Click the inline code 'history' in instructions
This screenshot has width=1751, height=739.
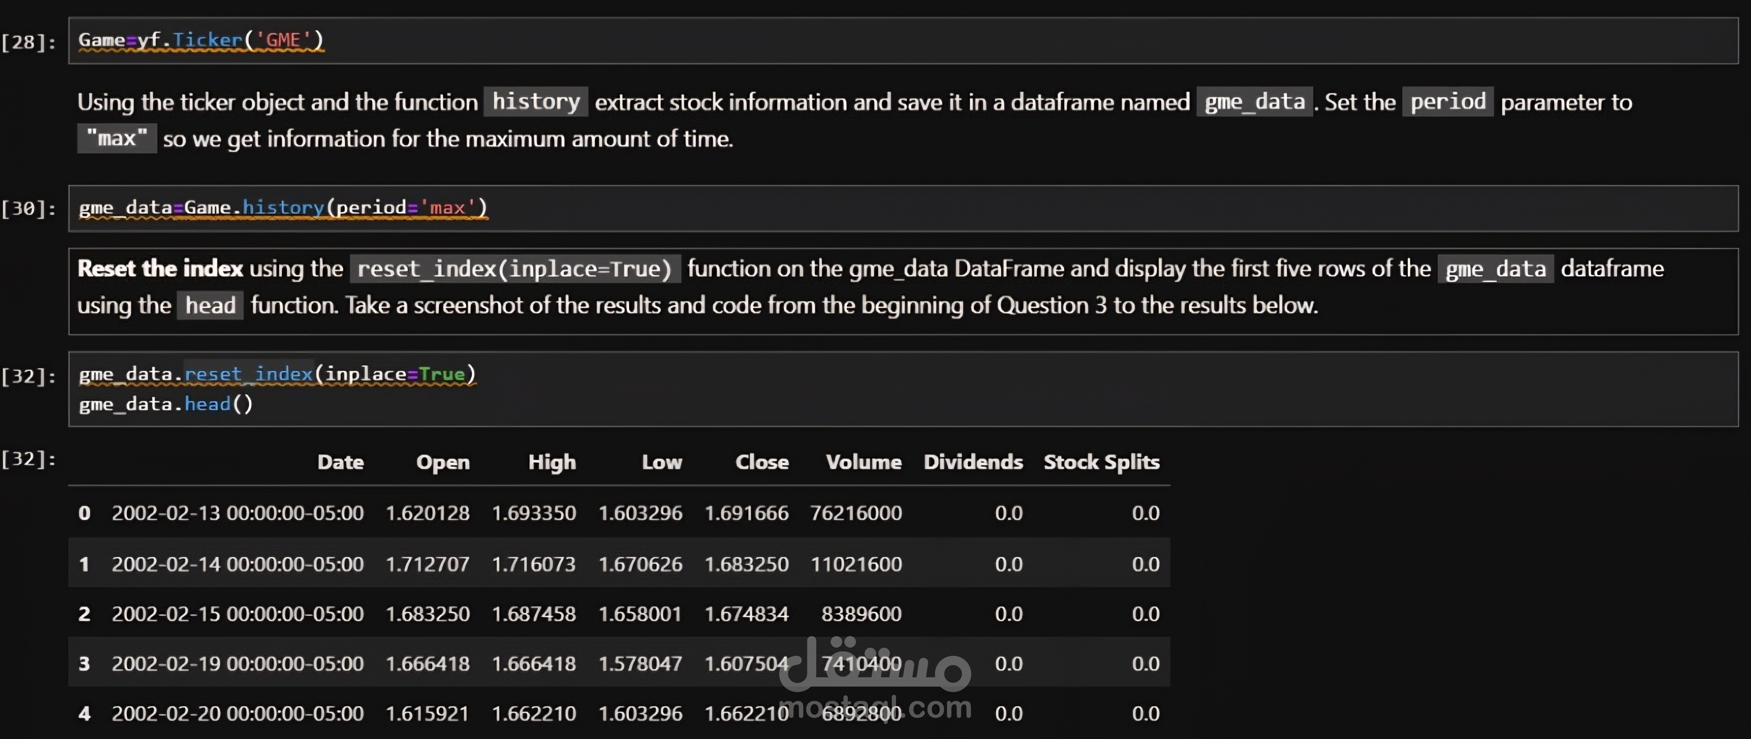[536, 102]
